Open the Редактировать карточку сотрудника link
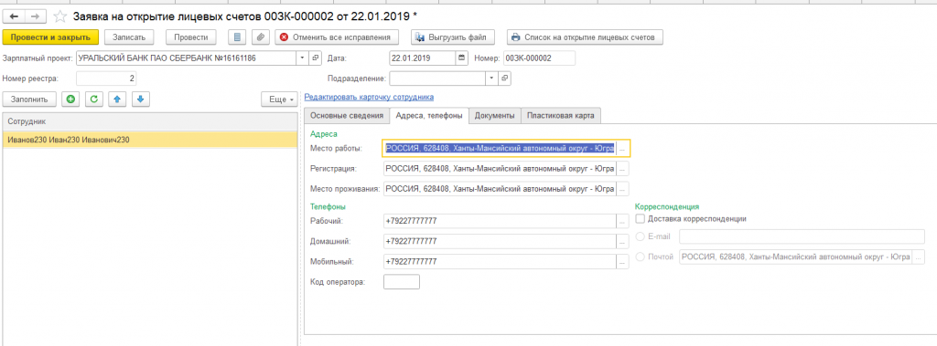 pyautogui.click(x=369, y=97)
